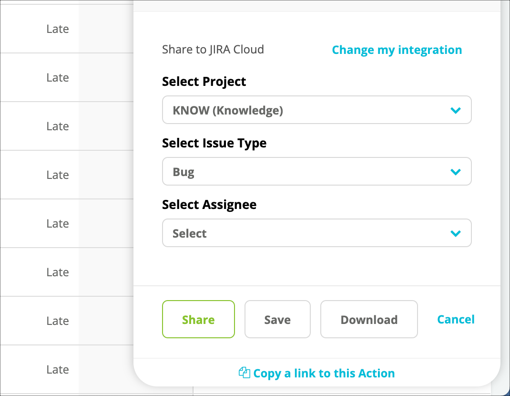Click the green Share button
Viewport: 510px width, 396px height.
[198, 319]
